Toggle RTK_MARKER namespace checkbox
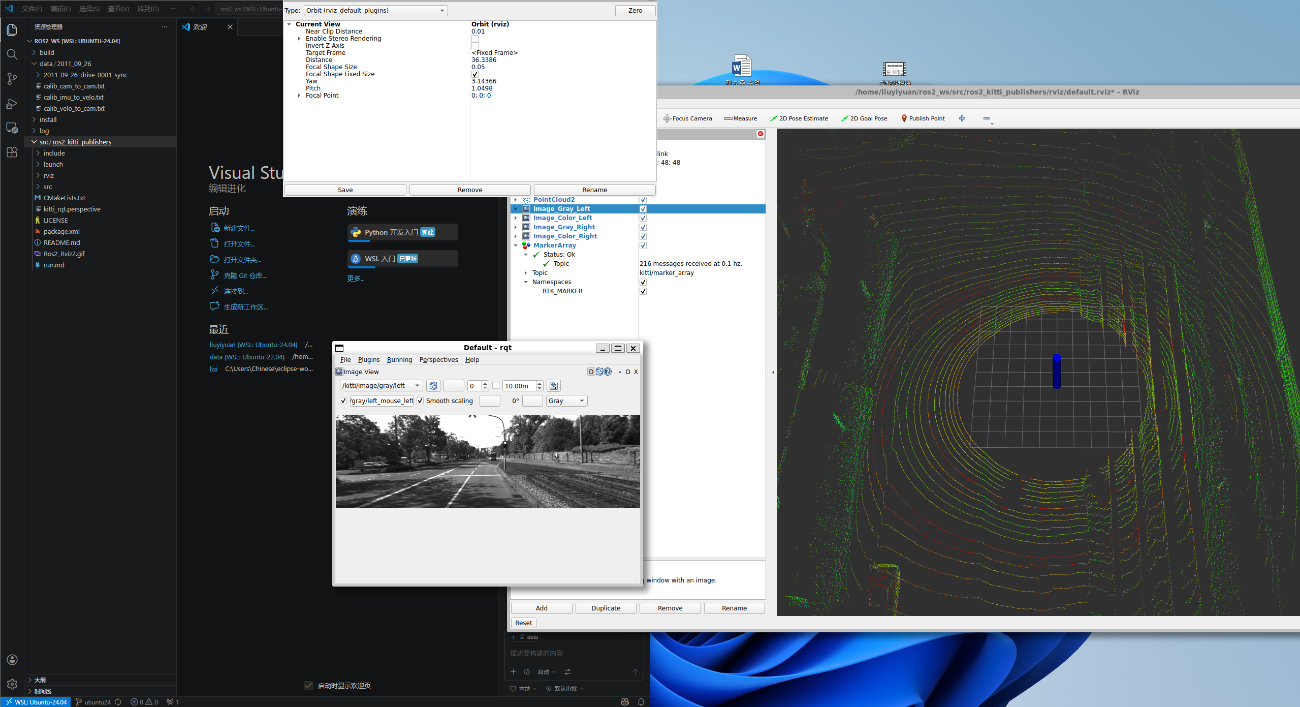This screenshot has height=707, width=1300. pos(643,291)
